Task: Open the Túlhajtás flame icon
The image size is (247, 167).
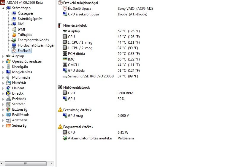Action: pyautogui.click(x=14, y=35)
